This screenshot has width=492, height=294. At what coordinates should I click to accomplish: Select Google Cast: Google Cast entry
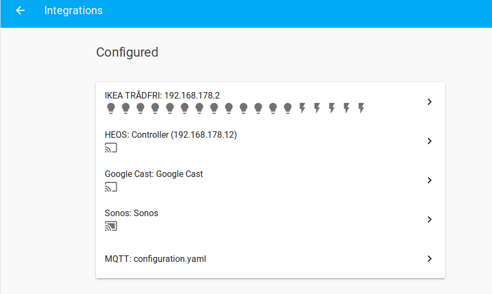click(x=154, y=174)
